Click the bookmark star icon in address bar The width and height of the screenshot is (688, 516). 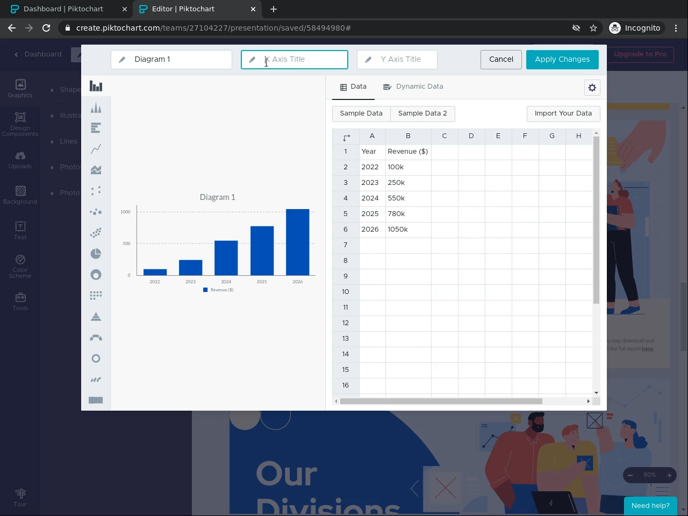point(593,28)
